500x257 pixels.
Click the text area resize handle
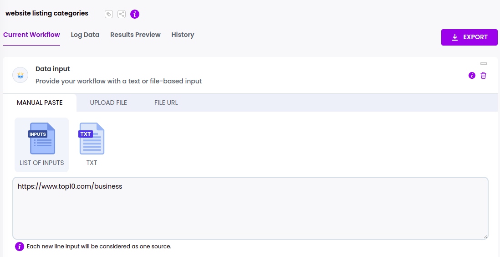click(485, 236)
